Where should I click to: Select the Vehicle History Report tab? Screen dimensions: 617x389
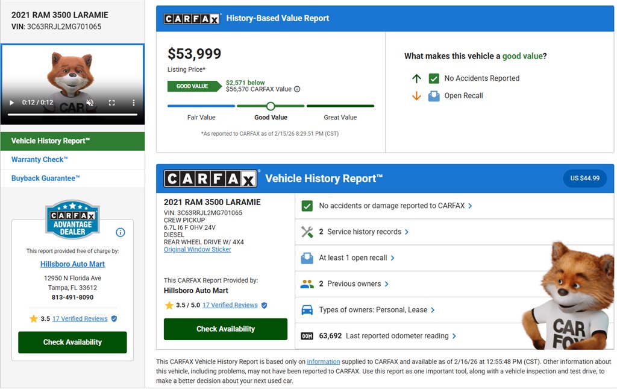72,141
